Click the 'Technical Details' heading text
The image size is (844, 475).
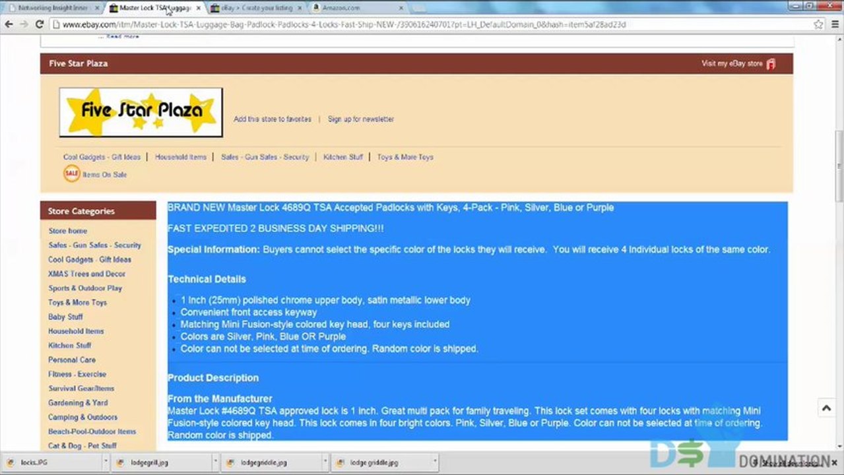point(207,279)
